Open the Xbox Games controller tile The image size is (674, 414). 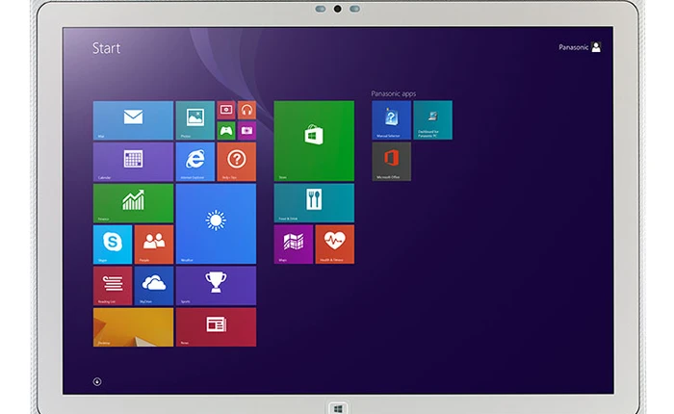coord(226,131)
